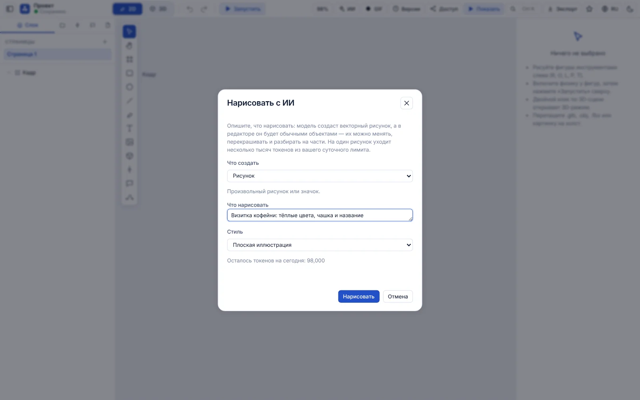640x400 pixels.
Task: Open the Экспорт button
Action: tap(562, 9)
